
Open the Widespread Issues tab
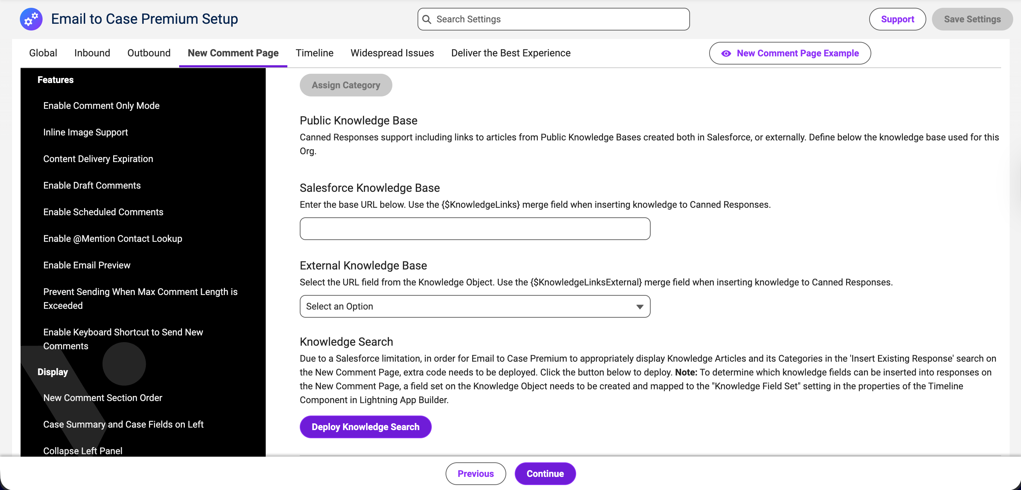tap(392, 53)
